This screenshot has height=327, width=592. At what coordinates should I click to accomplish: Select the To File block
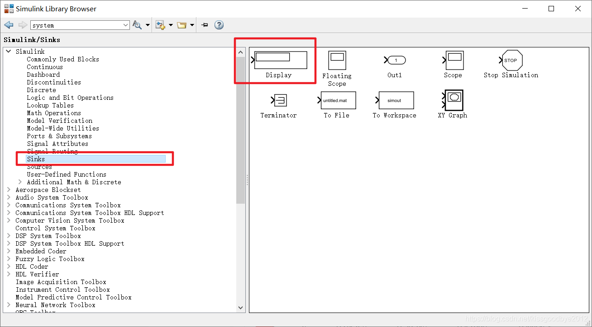(x=337, y=105)
